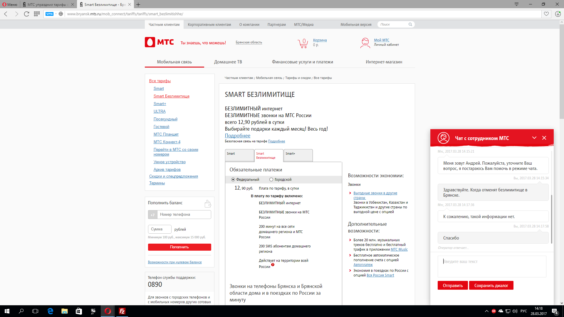Open the Домашнее ТВ section

click(228, 62)
